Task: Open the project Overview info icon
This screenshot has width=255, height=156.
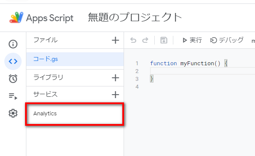Action: pyautogui.click(x=13, y=44)
